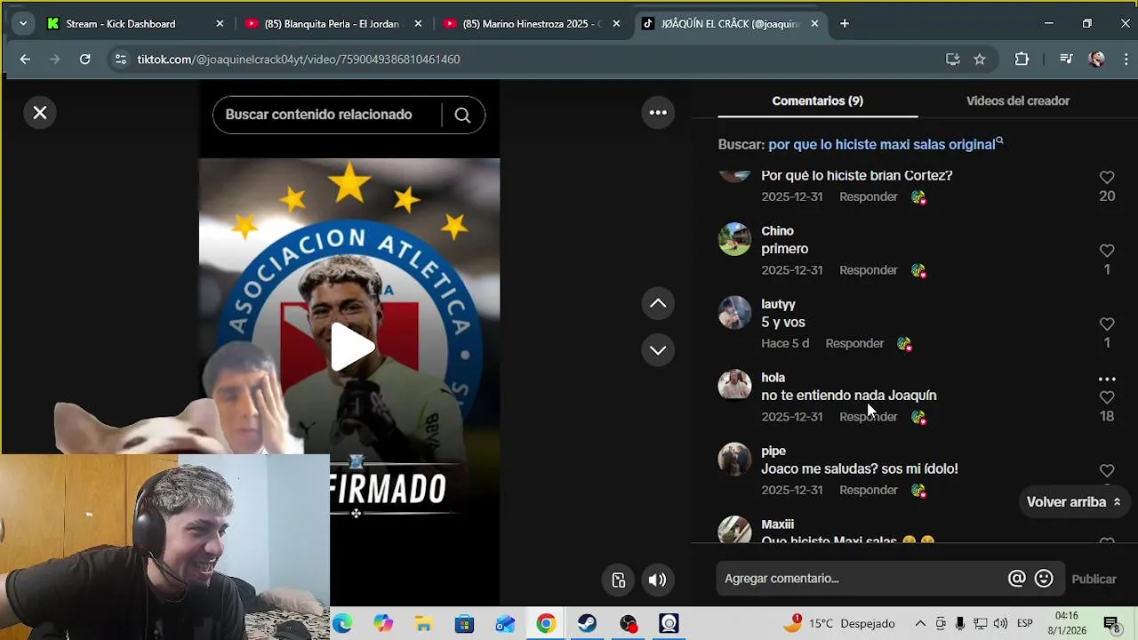Open media controls icon in Chrome toolbar
This screenshot has width=1138, height=640.
coord(1066,60)
